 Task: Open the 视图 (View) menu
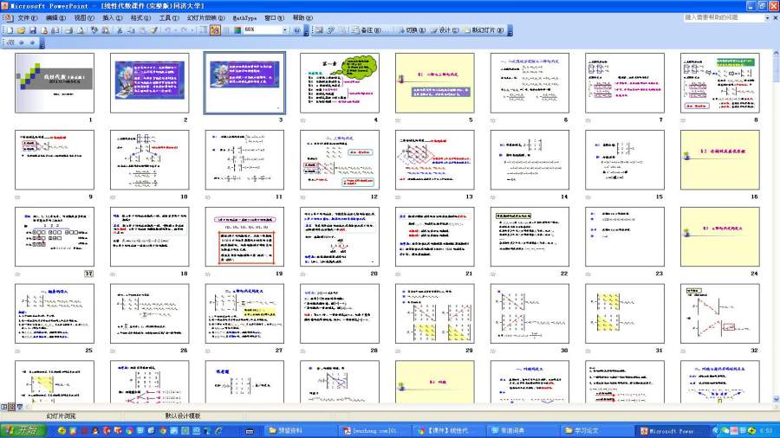click(83, 17)
